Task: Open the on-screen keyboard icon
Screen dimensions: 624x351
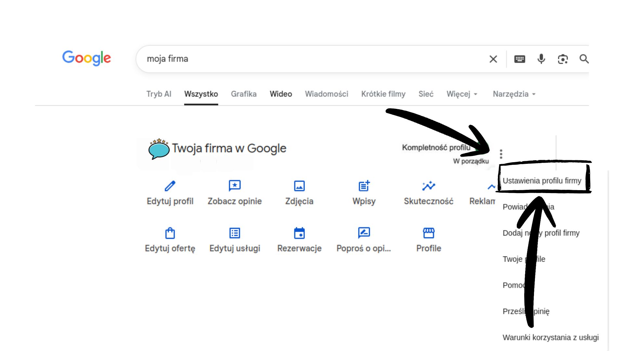Action: click(519, 59)
